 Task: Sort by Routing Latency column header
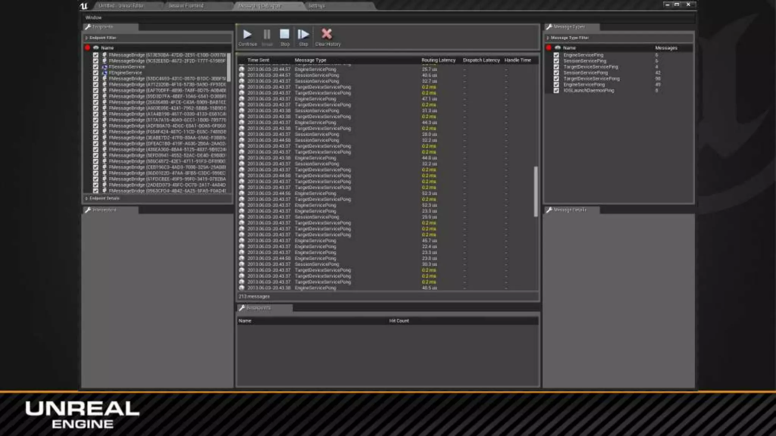[x=438, y=60]
